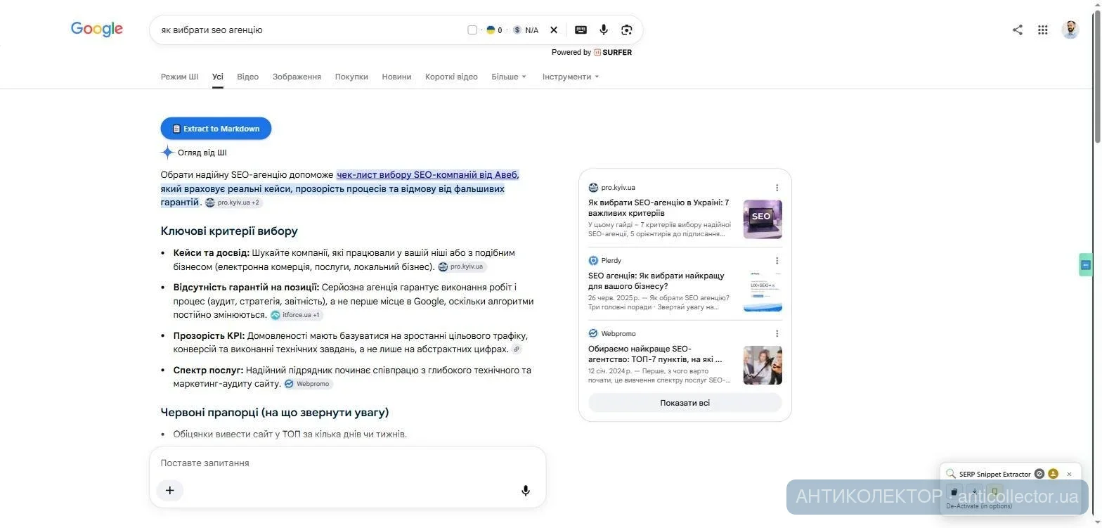Close the SERP Snippet Extractor panel
The width and height of the screenshot is (1102, 528).
pyautogui.click(x=1069, y=474)
